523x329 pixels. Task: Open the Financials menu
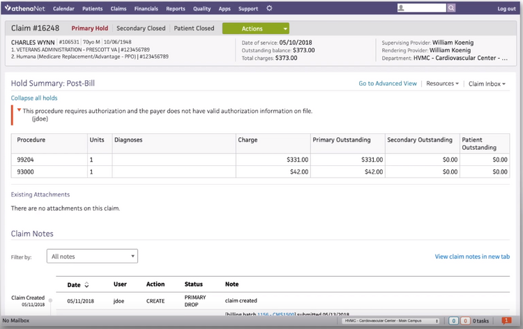point(146,8)
